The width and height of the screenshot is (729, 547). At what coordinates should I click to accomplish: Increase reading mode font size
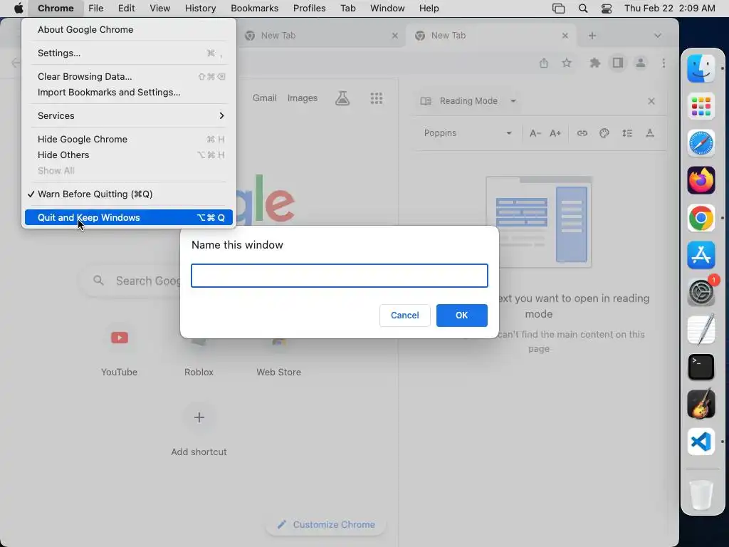(555, 133)
